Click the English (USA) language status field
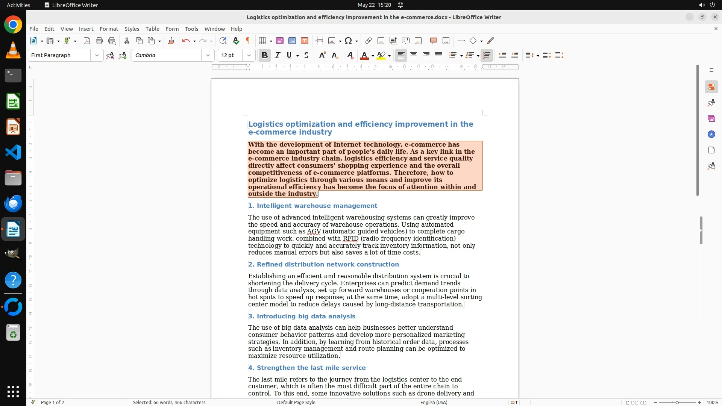Viewport: 722px width, 406px height. (434, 402)
